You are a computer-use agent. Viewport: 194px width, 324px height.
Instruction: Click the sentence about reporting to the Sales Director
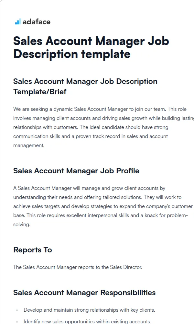point(78,267)
